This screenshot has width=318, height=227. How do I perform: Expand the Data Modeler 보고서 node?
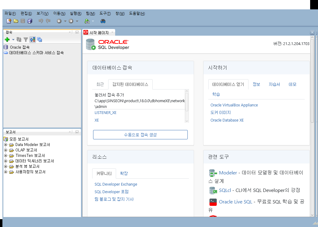coord(6,145)
